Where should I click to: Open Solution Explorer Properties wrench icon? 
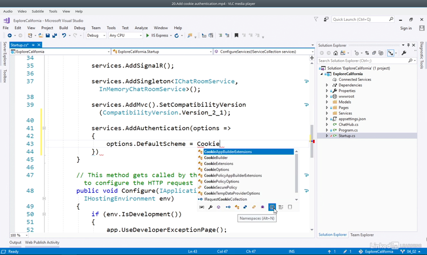(x=404, y=53)
